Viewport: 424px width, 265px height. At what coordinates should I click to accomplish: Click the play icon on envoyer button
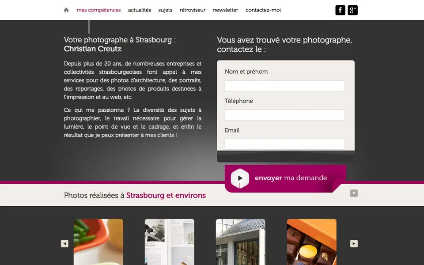point(240,178)
